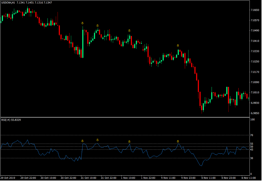
Task: Select the RSI level 55 label
Action: 252,144
